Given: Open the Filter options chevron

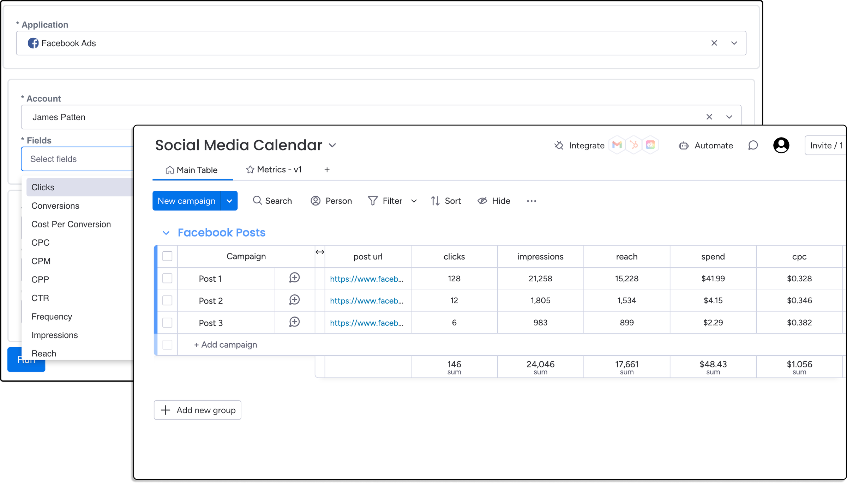Looking at the screenshot, I should [414, 201].
